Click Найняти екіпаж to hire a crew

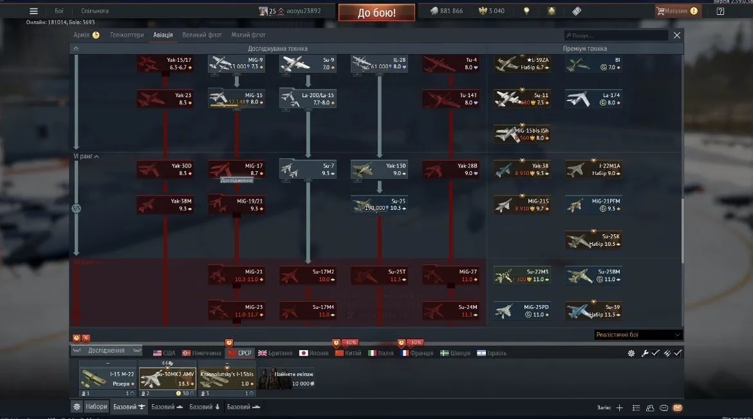point(286,378)
